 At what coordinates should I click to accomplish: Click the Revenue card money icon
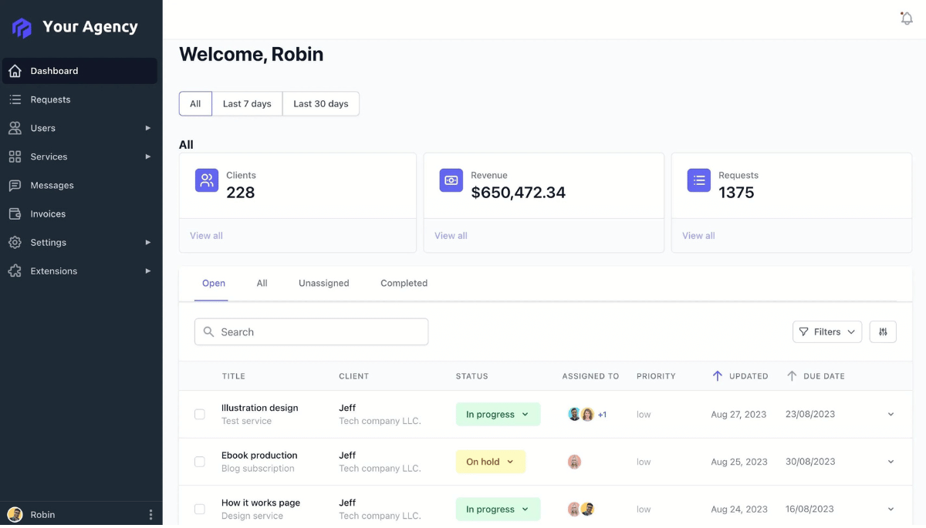451,180
